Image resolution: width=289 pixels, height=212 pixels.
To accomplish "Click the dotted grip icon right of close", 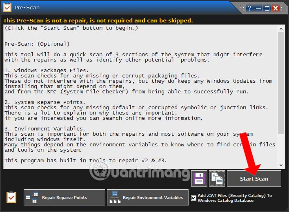I will point(284,9).
